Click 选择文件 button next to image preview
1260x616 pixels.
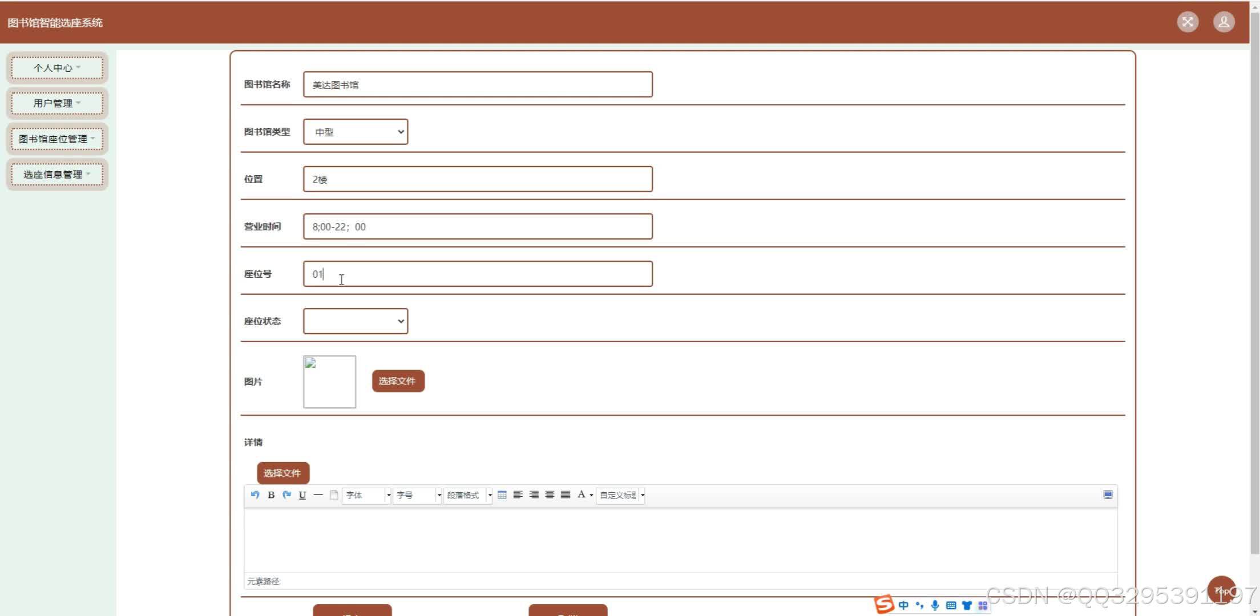coord(398,381)
